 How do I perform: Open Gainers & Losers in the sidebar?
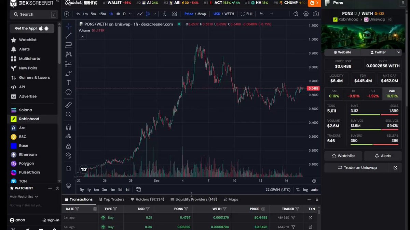31,78
